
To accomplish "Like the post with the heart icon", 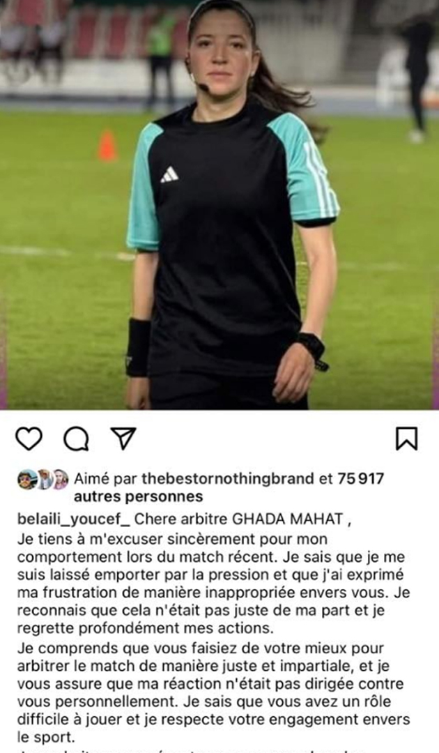I will [29, 439].
